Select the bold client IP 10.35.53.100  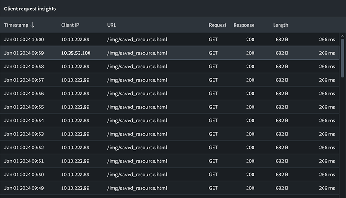[x=75, y=53]
